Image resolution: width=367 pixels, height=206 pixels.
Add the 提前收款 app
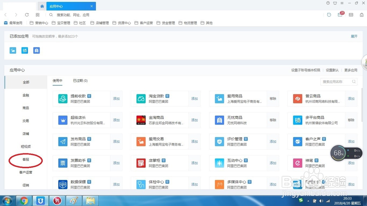116,99
